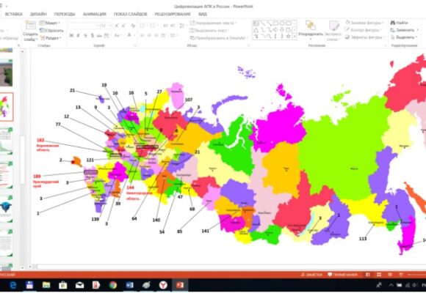Open the Section (Раздел) dropdown
Viewport: 426px width, 293px height.
[51, 38]
